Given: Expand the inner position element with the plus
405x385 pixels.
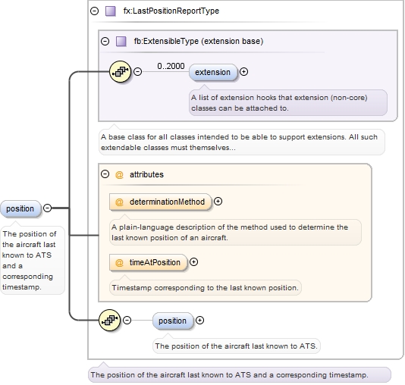Looking at the screenshot, I should click(x=199, y=321).
